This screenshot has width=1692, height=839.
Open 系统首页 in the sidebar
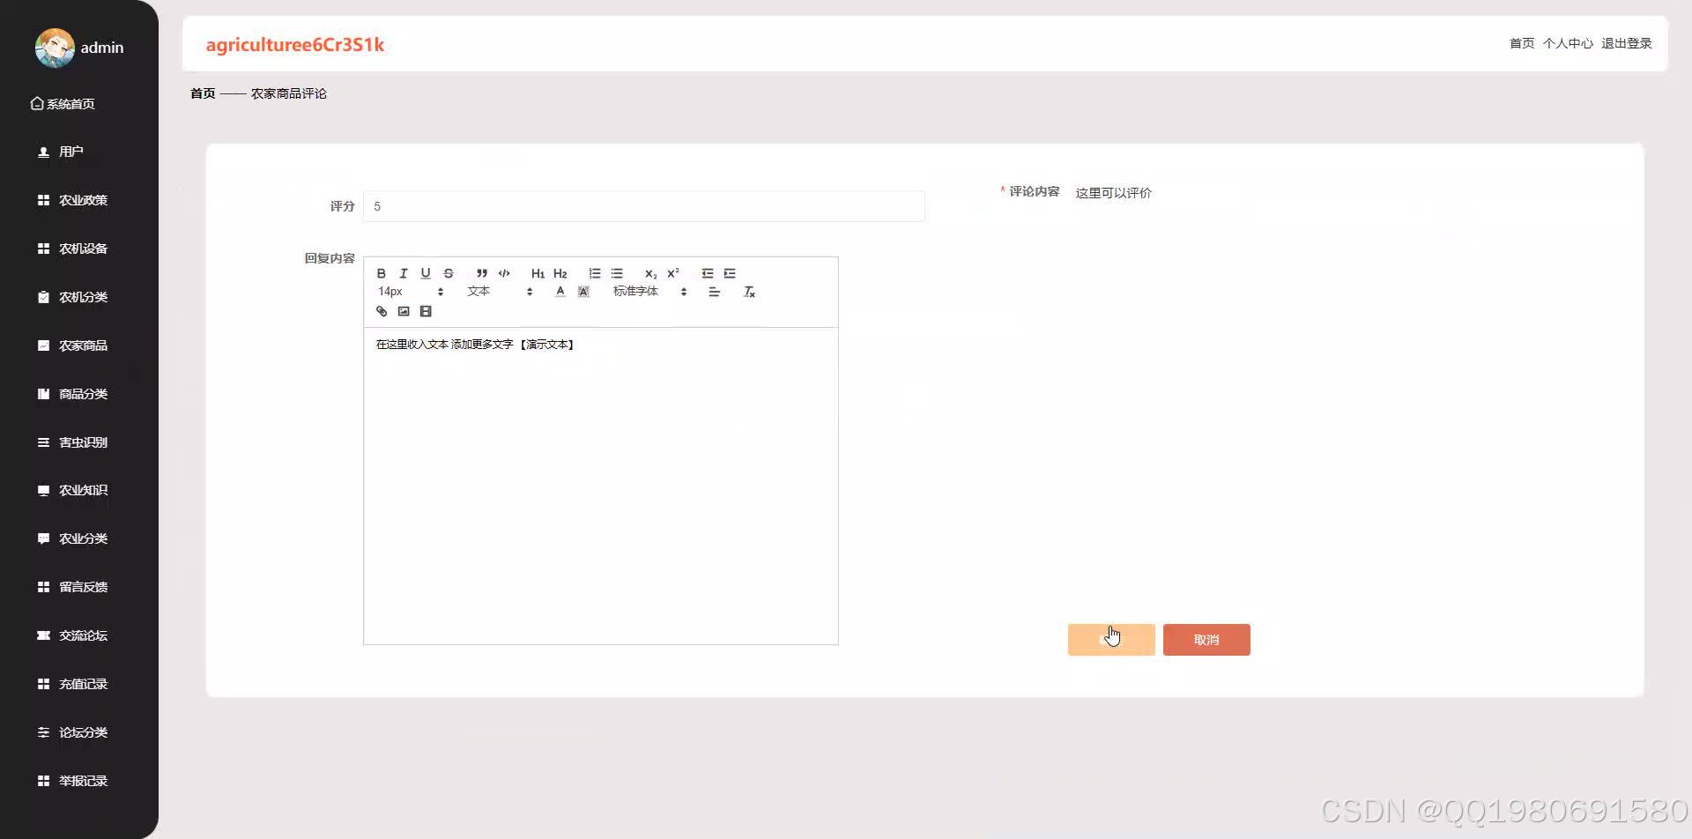click(x=63, y=104)
